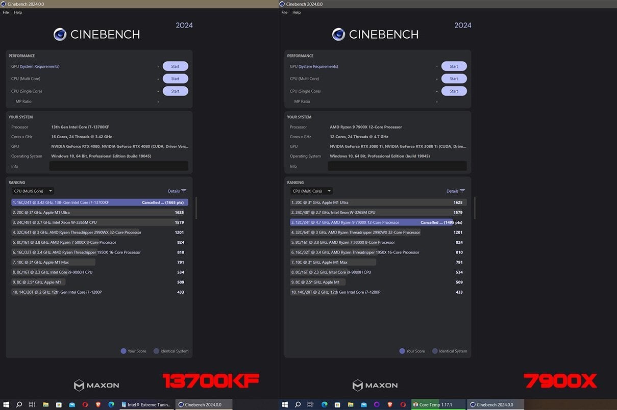Screen dimensions: 617x410
Task: Open File Explorer on right taskbar
Action: click(x=350, y=405)
